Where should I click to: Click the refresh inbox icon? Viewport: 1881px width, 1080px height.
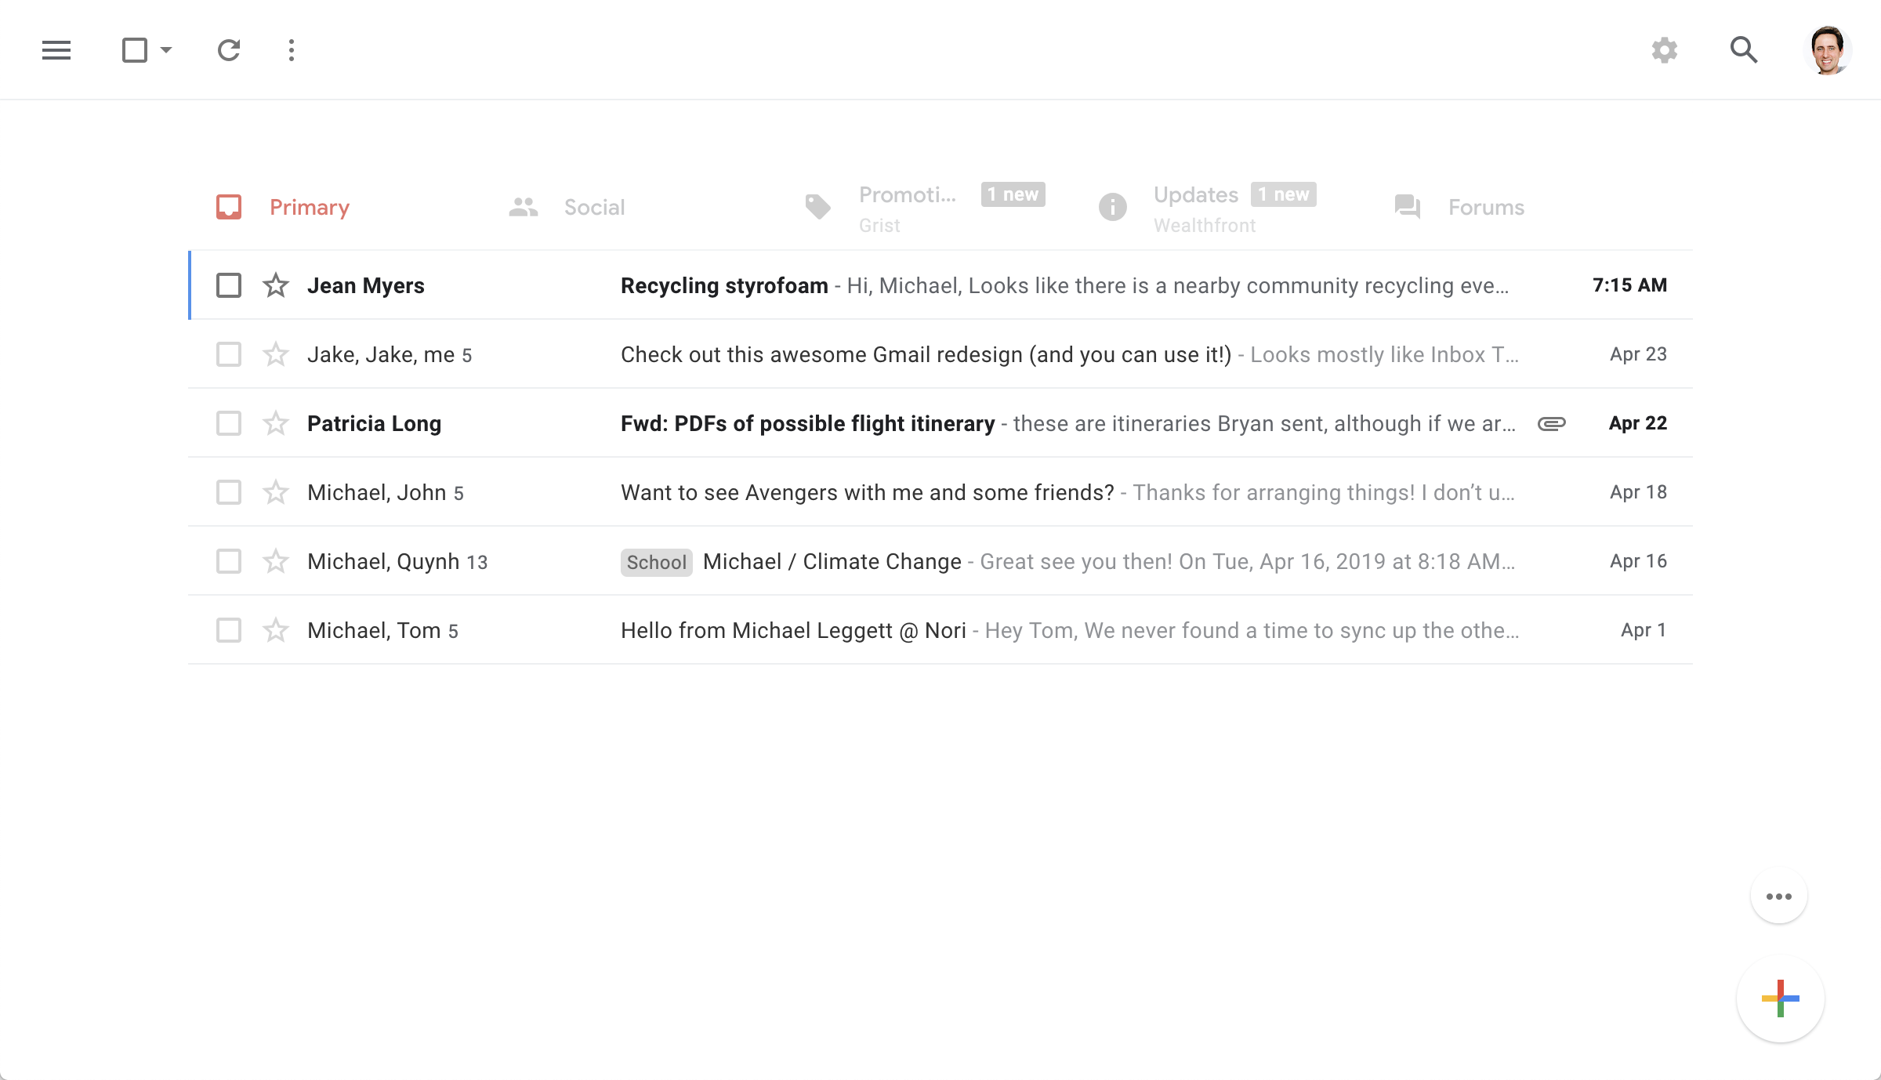[x=228, y=50]
